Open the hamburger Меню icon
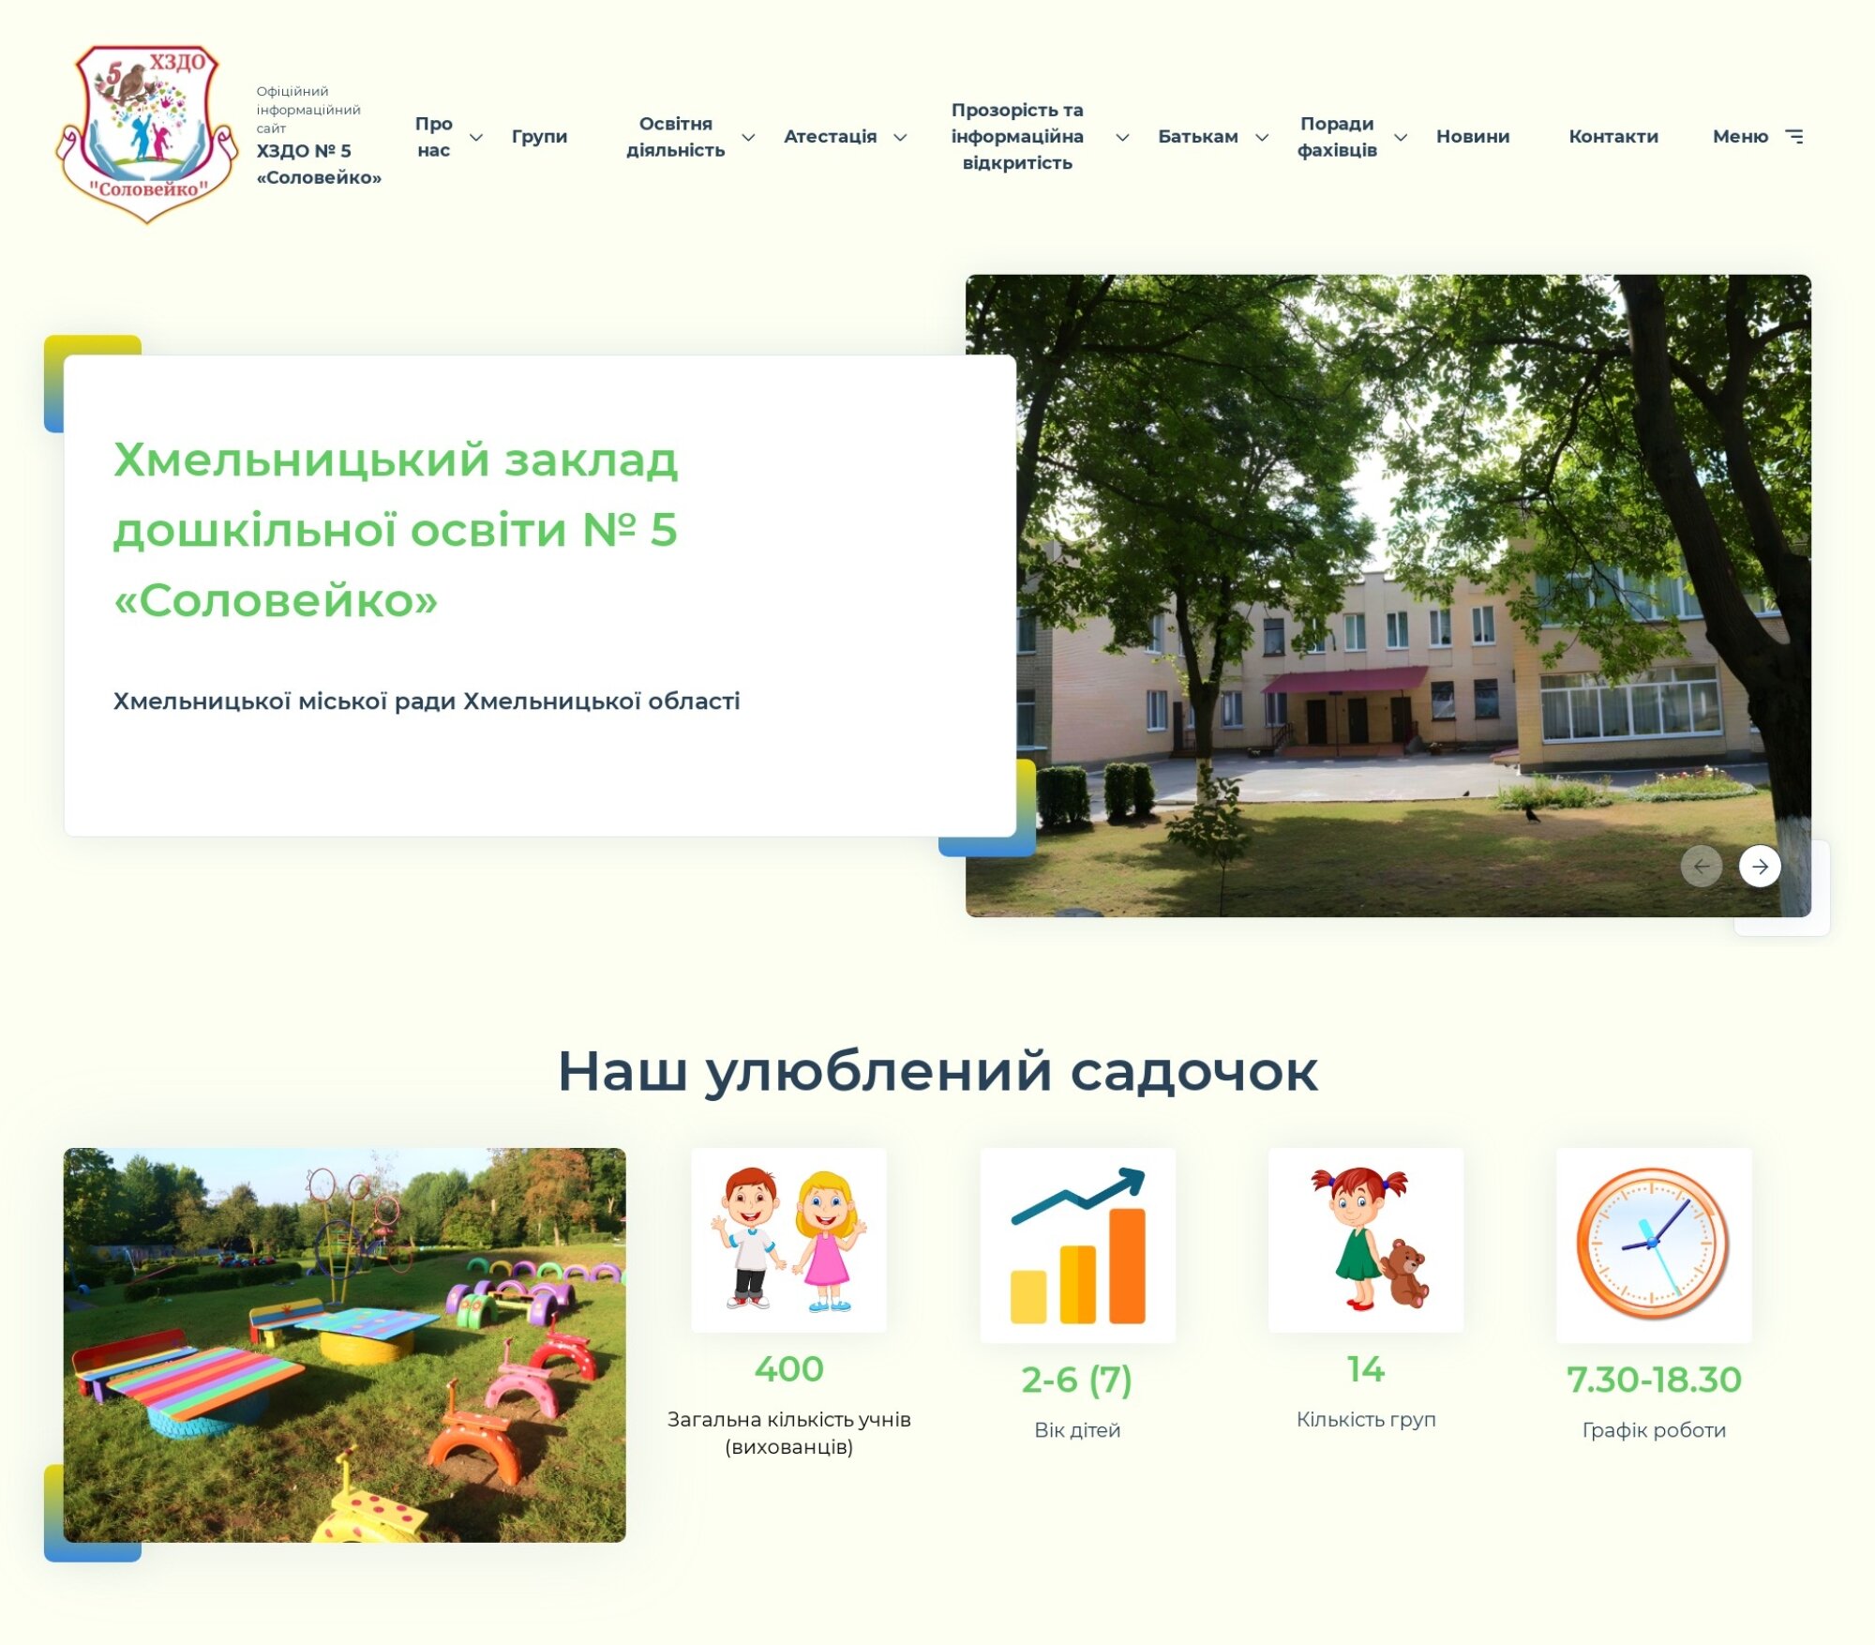 point(1794,137)
